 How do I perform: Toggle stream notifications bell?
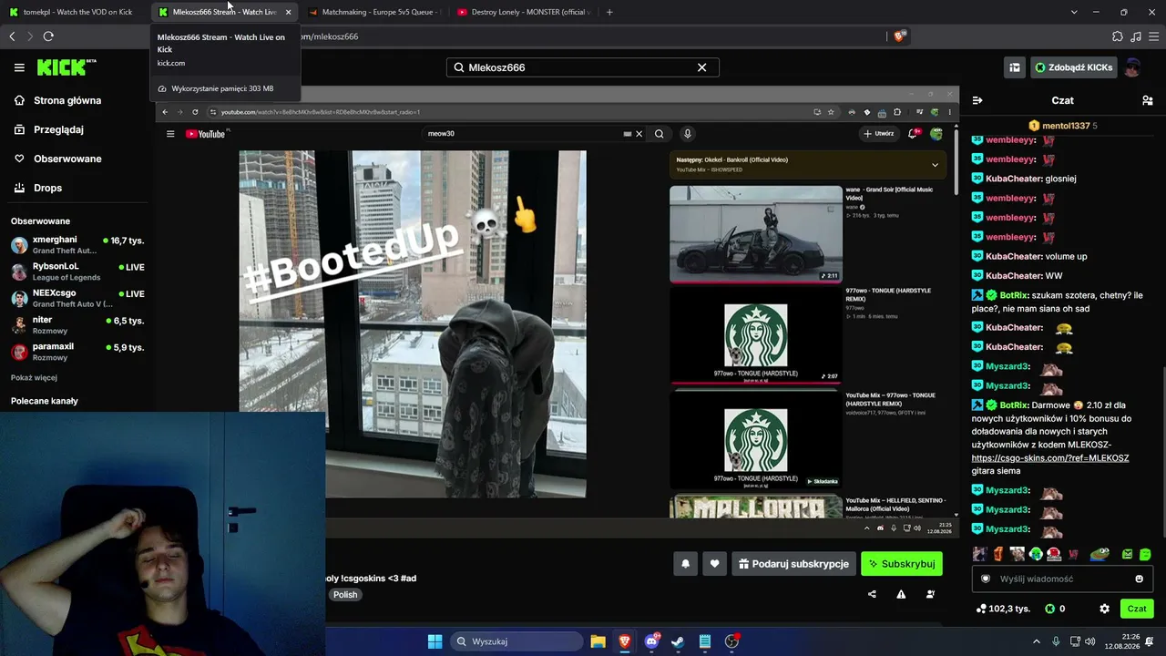pyautogui.click(x=686, y=564)
